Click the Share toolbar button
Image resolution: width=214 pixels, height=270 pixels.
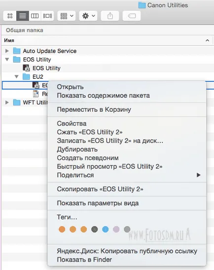point(110,16)
